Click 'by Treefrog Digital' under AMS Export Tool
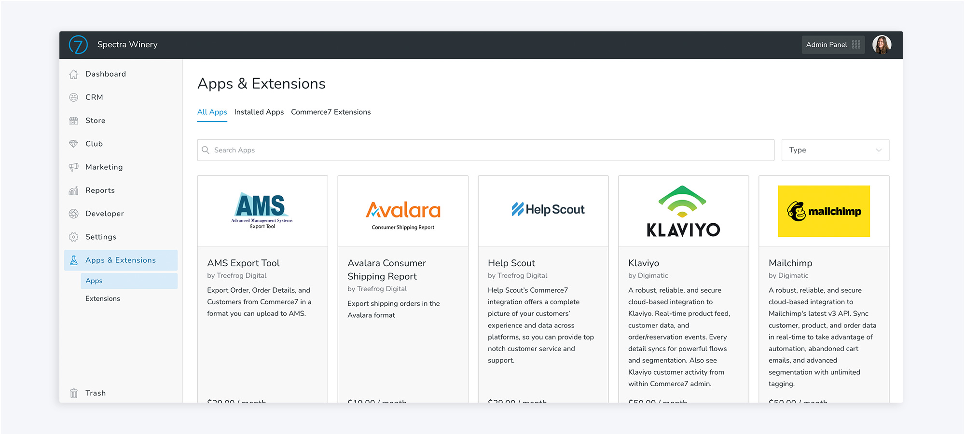The height and width of the screenshot is (434, 965). [x=236, y=275]
